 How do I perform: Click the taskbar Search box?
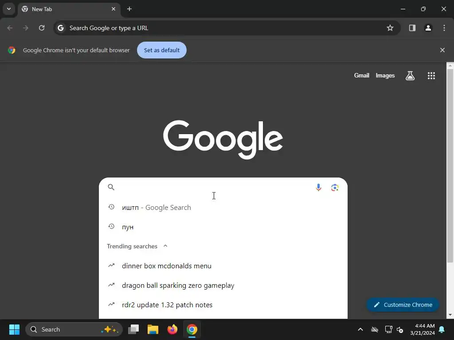click(74, 329)
